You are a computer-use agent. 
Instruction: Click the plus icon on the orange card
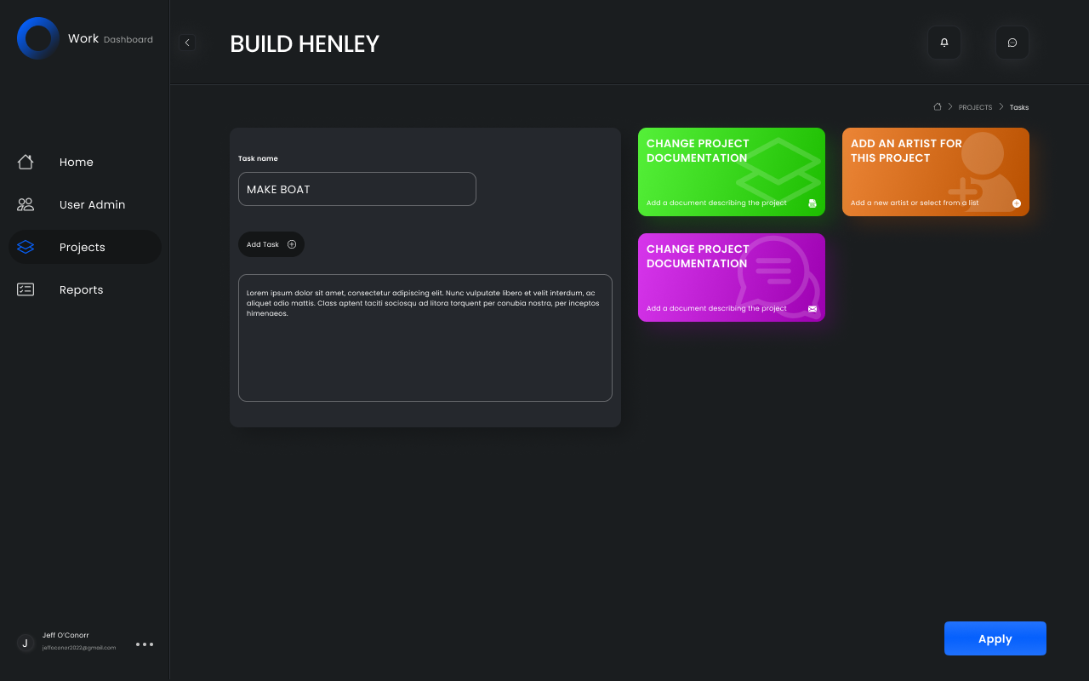coord(1017,203)
